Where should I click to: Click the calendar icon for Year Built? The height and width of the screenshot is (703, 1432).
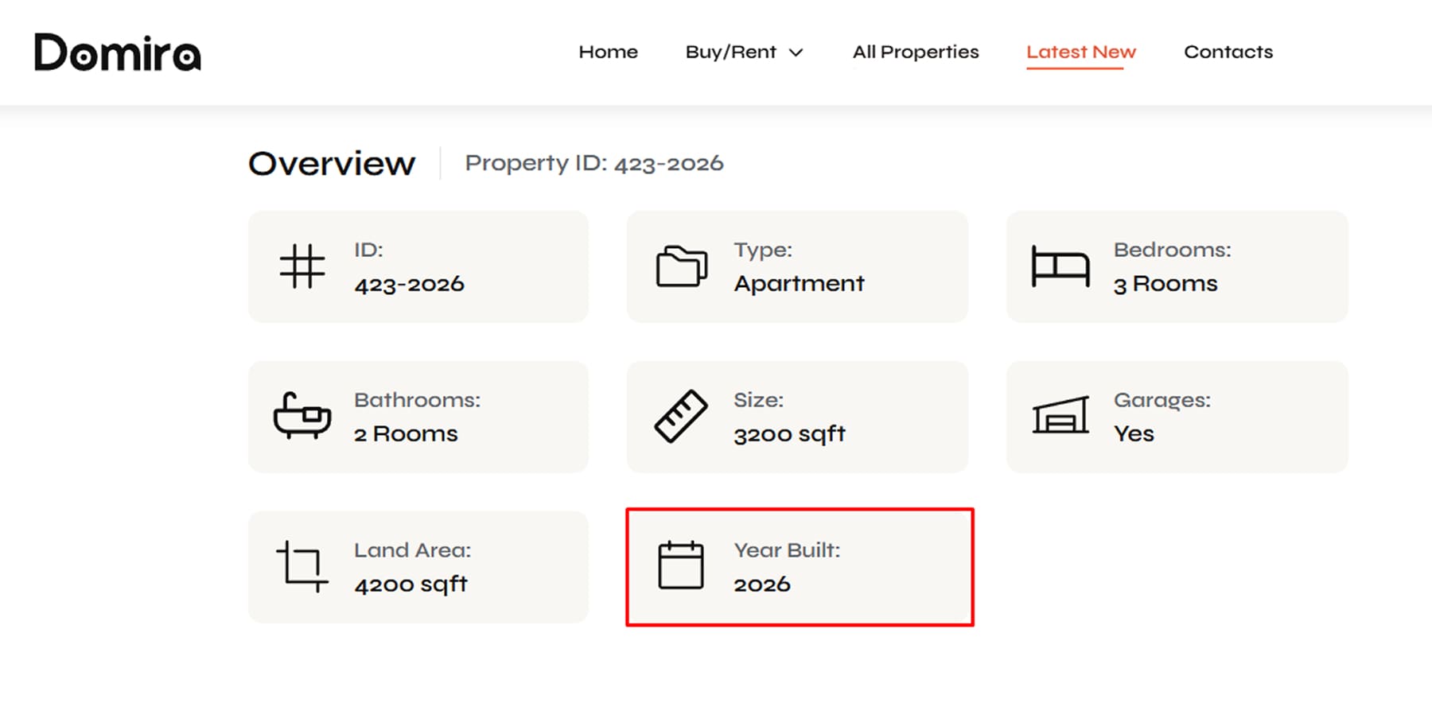(681, 565)
